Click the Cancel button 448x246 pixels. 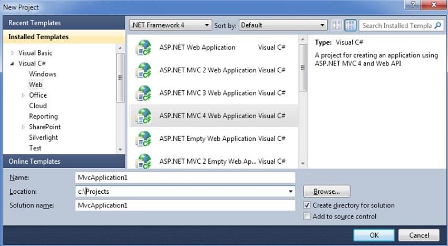coord(419,235)
